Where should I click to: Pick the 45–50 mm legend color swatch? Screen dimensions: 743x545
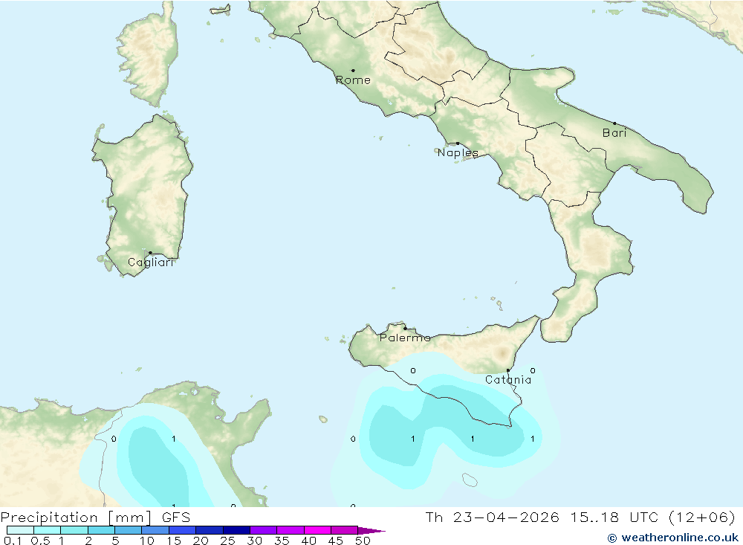tap(345, 530)
